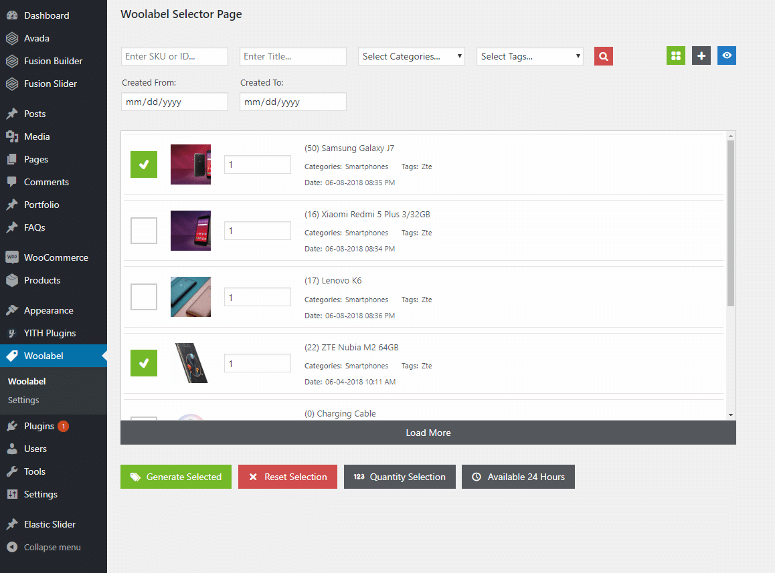Click the "(0) Charging Cable" title
Image resolution: width=775 pixels, height=573 pixels.
(340, 413)
